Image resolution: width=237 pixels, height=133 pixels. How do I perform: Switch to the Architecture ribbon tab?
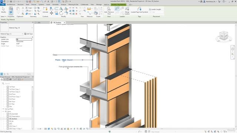point(11,4)
